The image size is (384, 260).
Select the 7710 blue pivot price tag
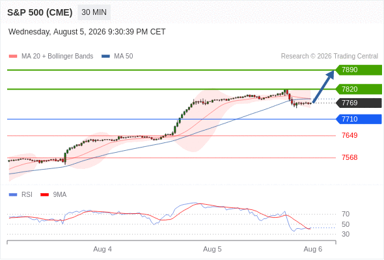coord(359,119)
